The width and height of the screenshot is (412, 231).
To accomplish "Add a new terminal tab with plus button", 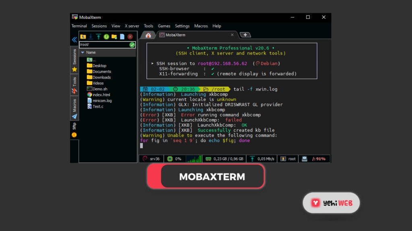I will (x=245, y=35).
